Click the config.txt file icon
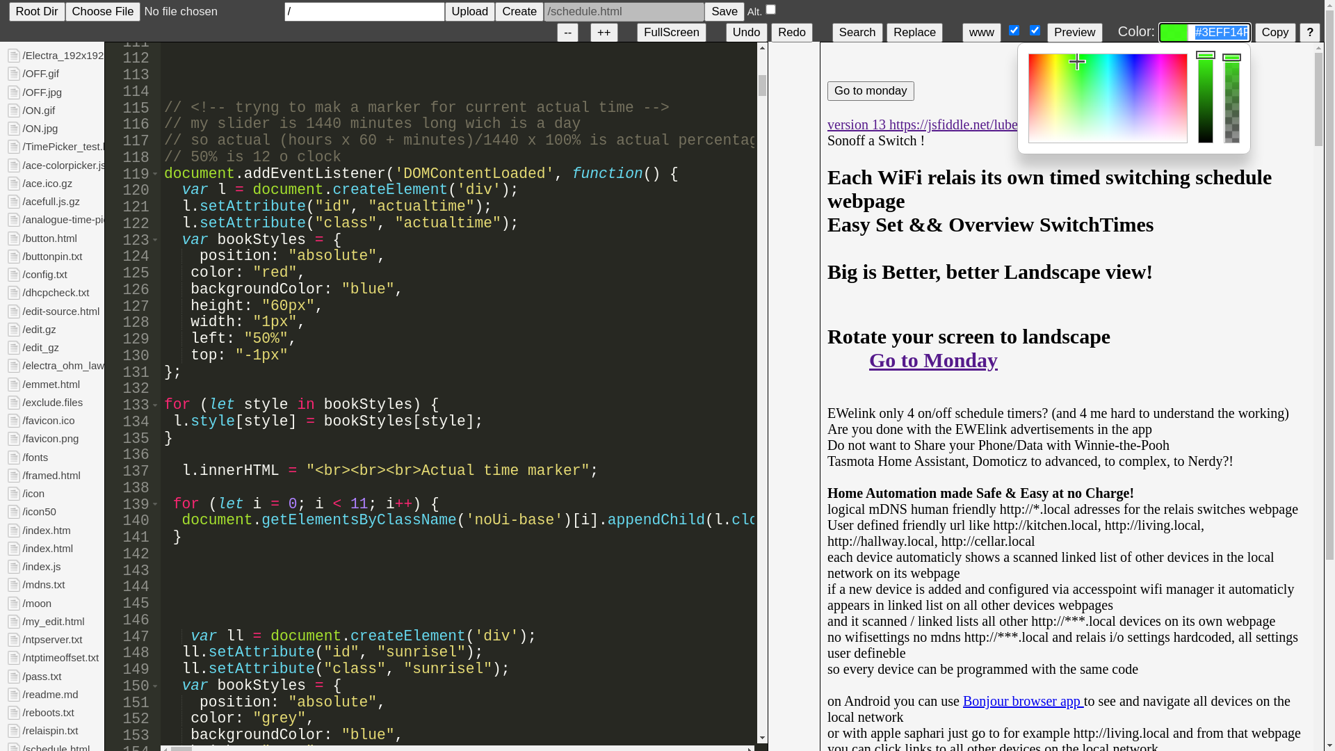The width and height of the screenshot is (1335, 751). coord(13,275)
